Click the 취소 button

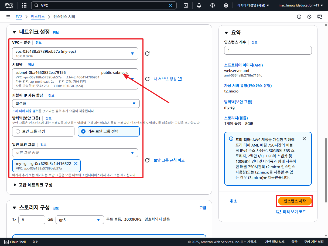[x=234, y=201]
